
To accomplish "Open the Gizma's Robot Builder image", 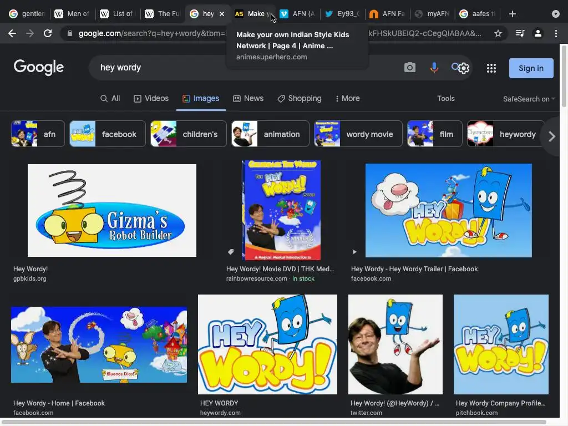I will click(112, 210).
